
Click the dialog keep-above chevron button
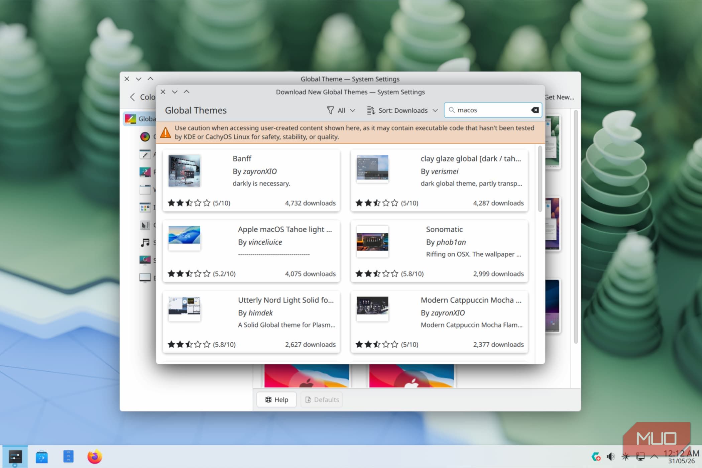coord(187,92)
